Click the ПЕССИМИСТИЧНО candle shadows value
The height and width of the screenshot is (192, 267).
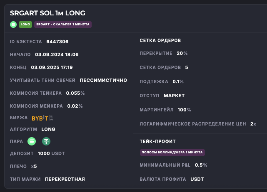click(x=103, y=80)
